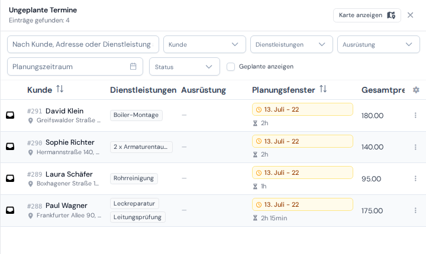Click the price 180.00
Viewport: 426px width, 254px height.
(372, 116)
